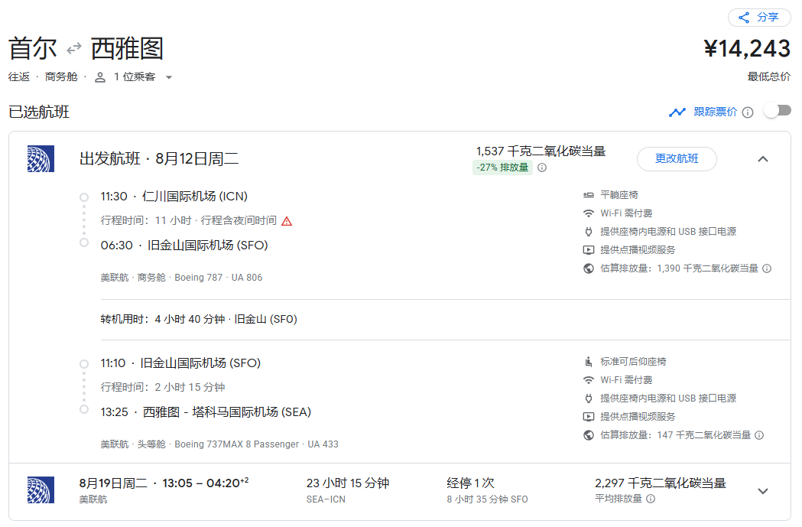Click the overnight warning triangle icon
Viewport: 802px width, 527px height.
(x=287, y=221)
